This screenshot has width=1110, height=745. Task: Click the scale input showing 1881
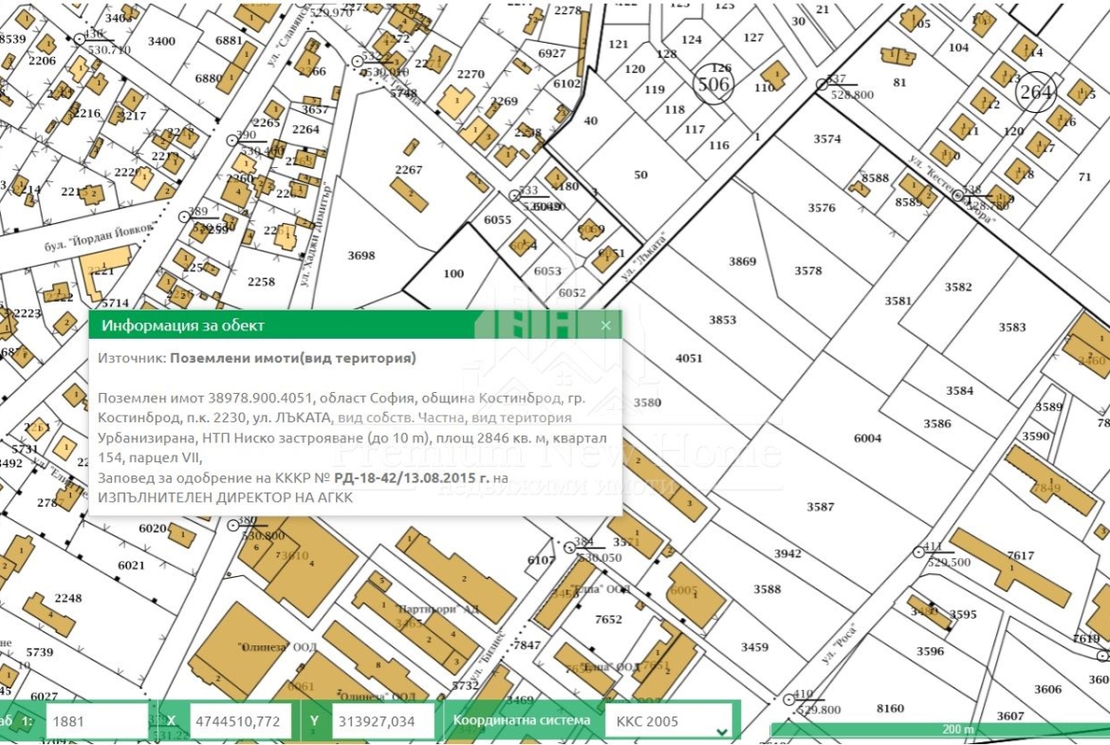(96, 721)
